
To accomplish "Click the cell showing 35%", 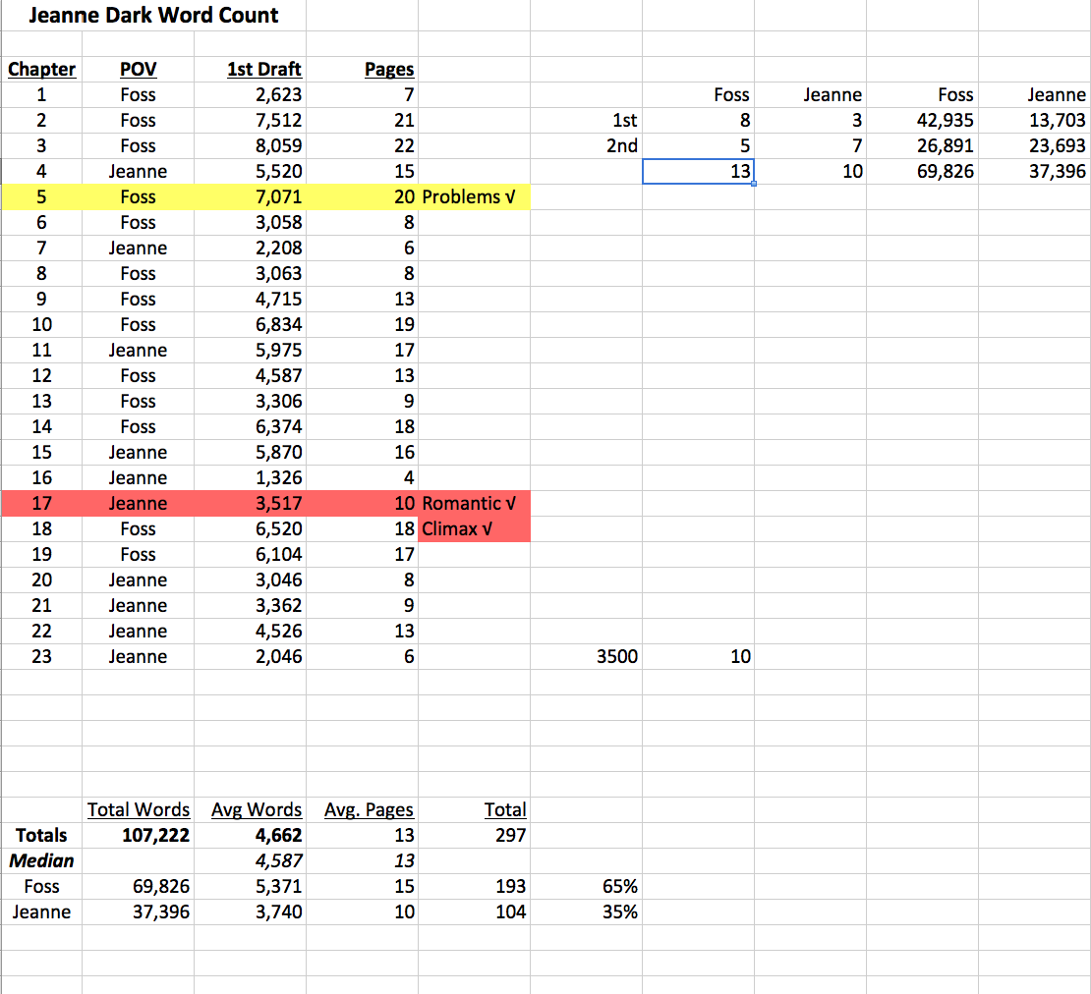I will point(621,912).
